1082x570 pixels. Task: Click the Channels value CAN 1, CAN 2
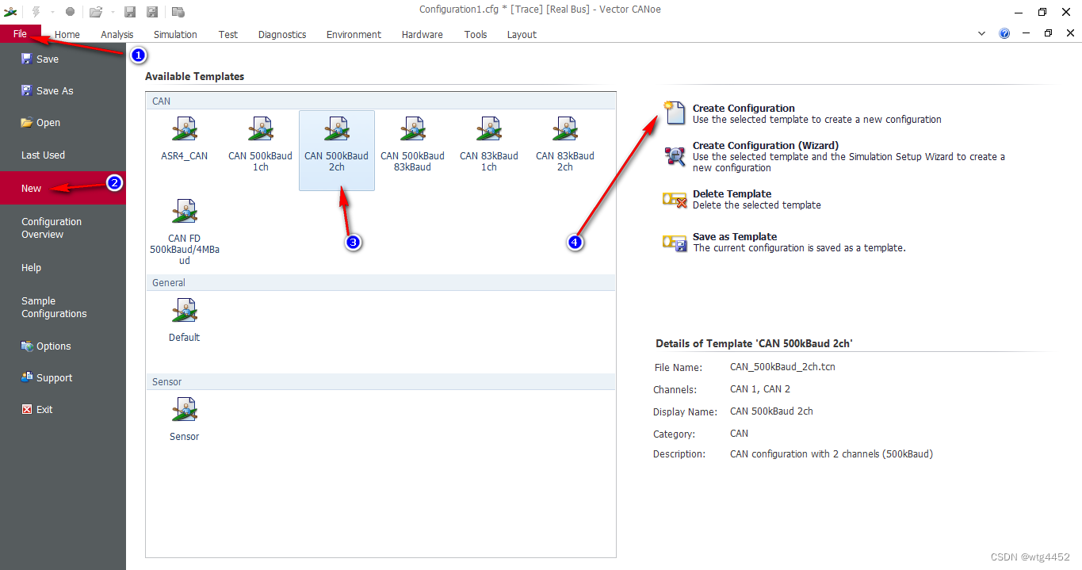pyautogui.click(x=760, y=389)
